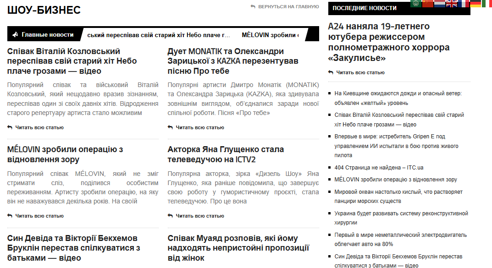
Task: Click excerpt starting Популярний співак та військовий Віталій
Action: point(83,99)
